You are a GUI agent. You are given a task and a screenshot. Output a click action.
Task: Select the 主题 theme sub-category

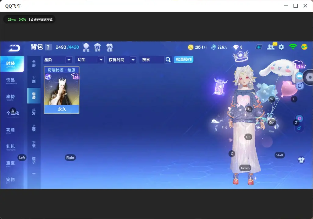(34, 79)
